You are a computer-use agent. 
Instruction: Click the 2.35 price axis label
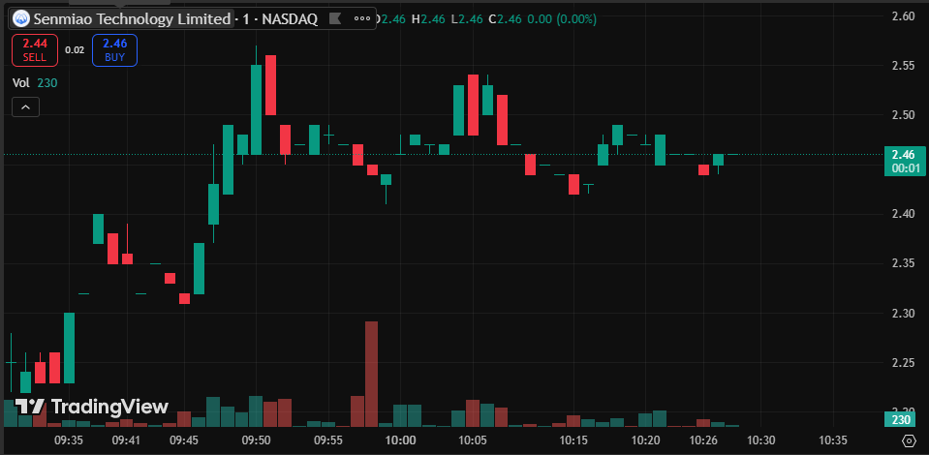point(904,263)
